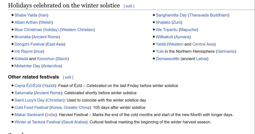Open the Shabe Yalda link

[26, 15]
